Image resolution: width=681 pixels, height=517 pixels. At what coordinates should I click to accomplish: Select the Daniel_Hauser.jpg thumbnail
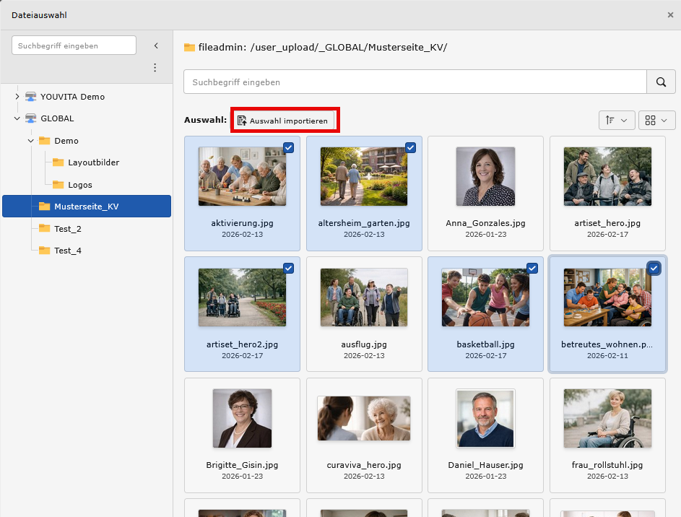pyautogui.click(x=485, y=418)
